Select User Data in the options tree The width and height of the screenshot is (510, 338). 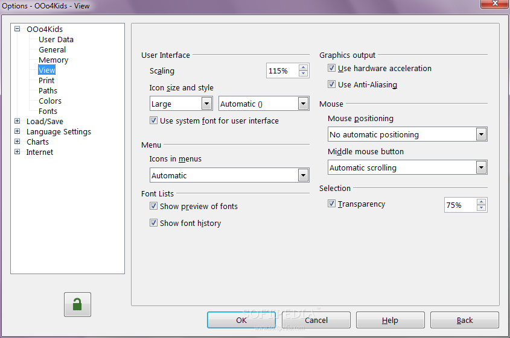[56, 40]
